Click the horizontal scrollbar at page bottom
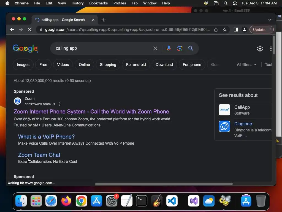 [164, 184]
